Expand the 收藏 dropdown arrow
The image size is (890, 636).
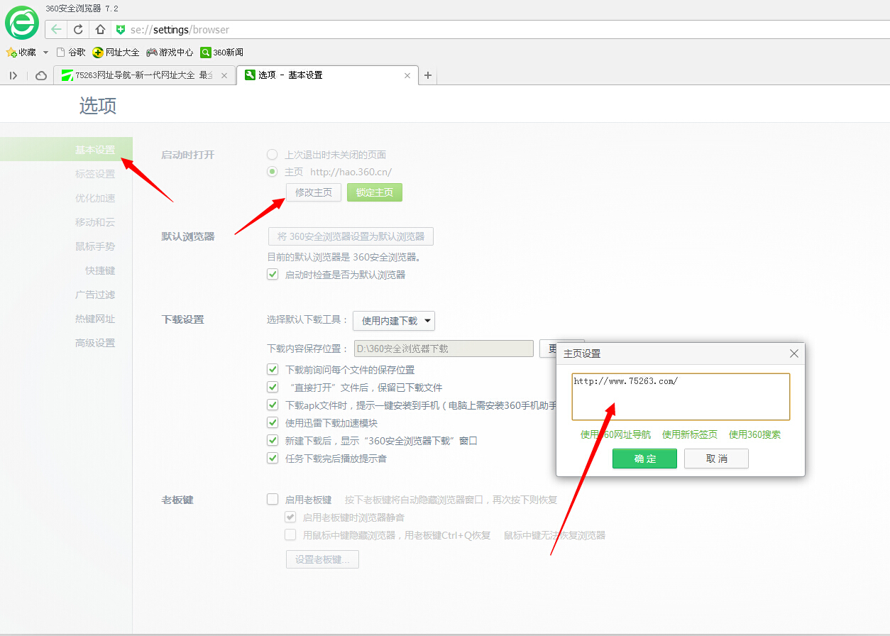pyautogui.click(x=45, y=53)
